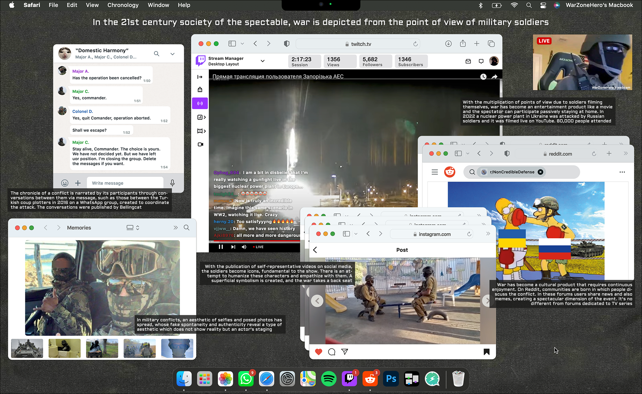642x394 pixels.
Task: Search within the Domestic Harmony chat
Action: pyautogui.click(x=156, y=54)
